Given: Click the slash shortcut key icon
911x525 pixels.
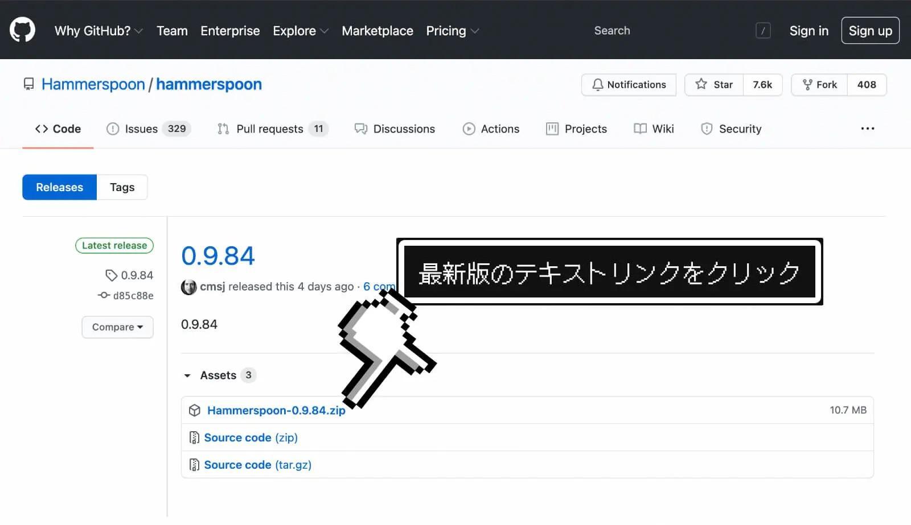Looking at the screenshot, I should 763,31.
